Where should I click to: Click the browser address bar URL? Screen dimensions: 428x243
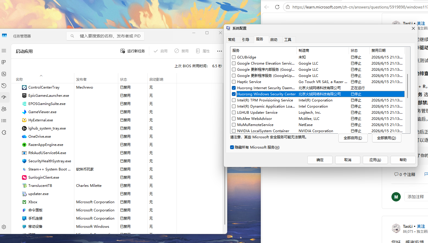pos(360,7)
